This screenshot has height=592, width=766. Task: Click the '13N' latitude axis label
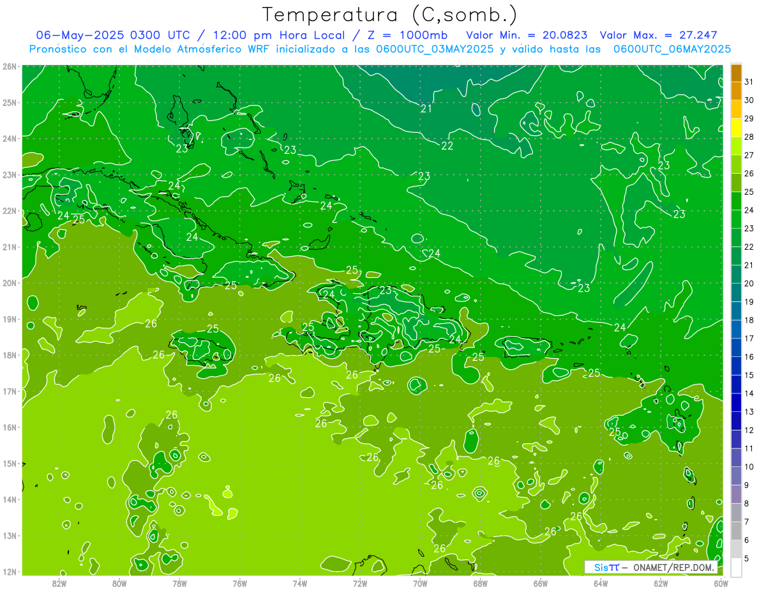point(9,535)
